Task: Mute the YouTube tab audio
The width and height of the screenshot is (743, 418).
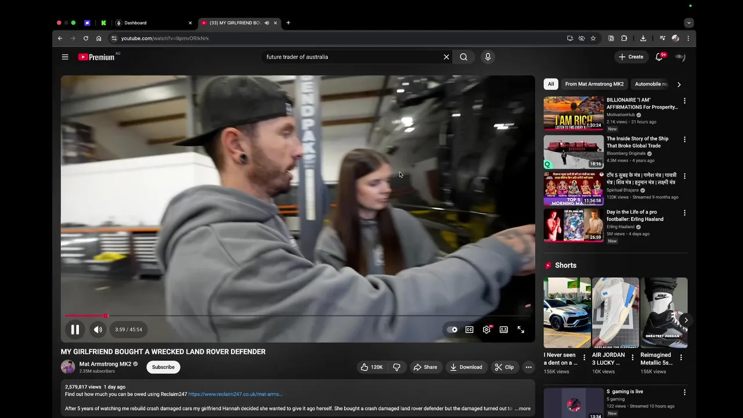Action: pyautogui.click(x=267, y=23)
